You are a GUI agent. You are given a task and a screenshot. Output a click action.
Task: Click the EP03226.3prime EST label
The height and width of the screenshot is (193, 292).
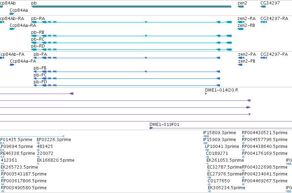(54, 140)
